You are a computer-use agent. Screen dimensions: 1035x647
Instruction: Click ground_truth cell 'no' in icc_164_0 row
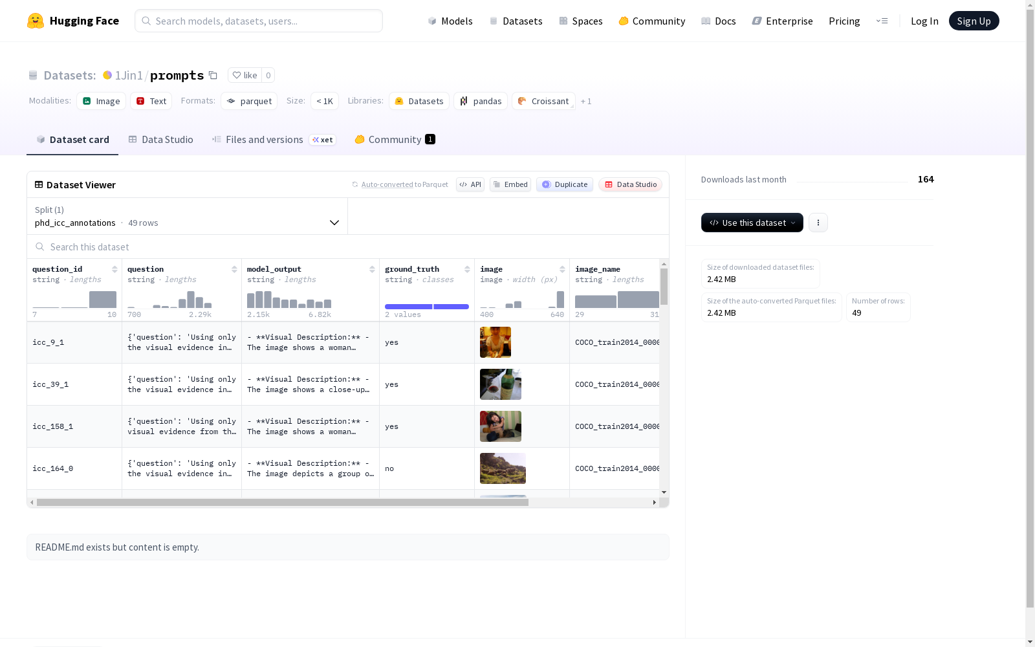[x=427, y=468]
